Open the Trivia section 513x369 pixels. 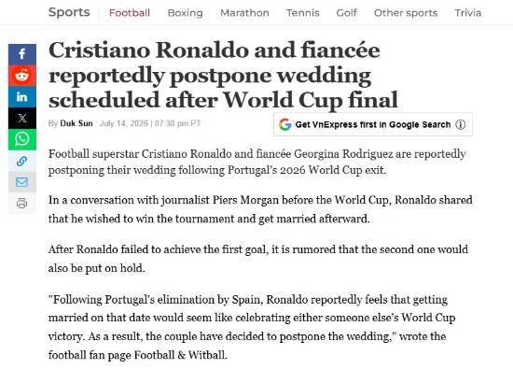tap(468, 13)
